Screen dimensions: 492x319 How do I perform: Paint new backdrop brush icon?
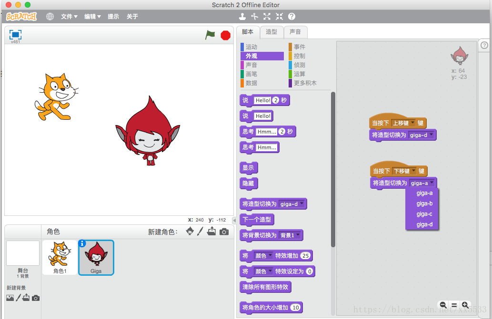pyautogui.click(x=19, y=298)
